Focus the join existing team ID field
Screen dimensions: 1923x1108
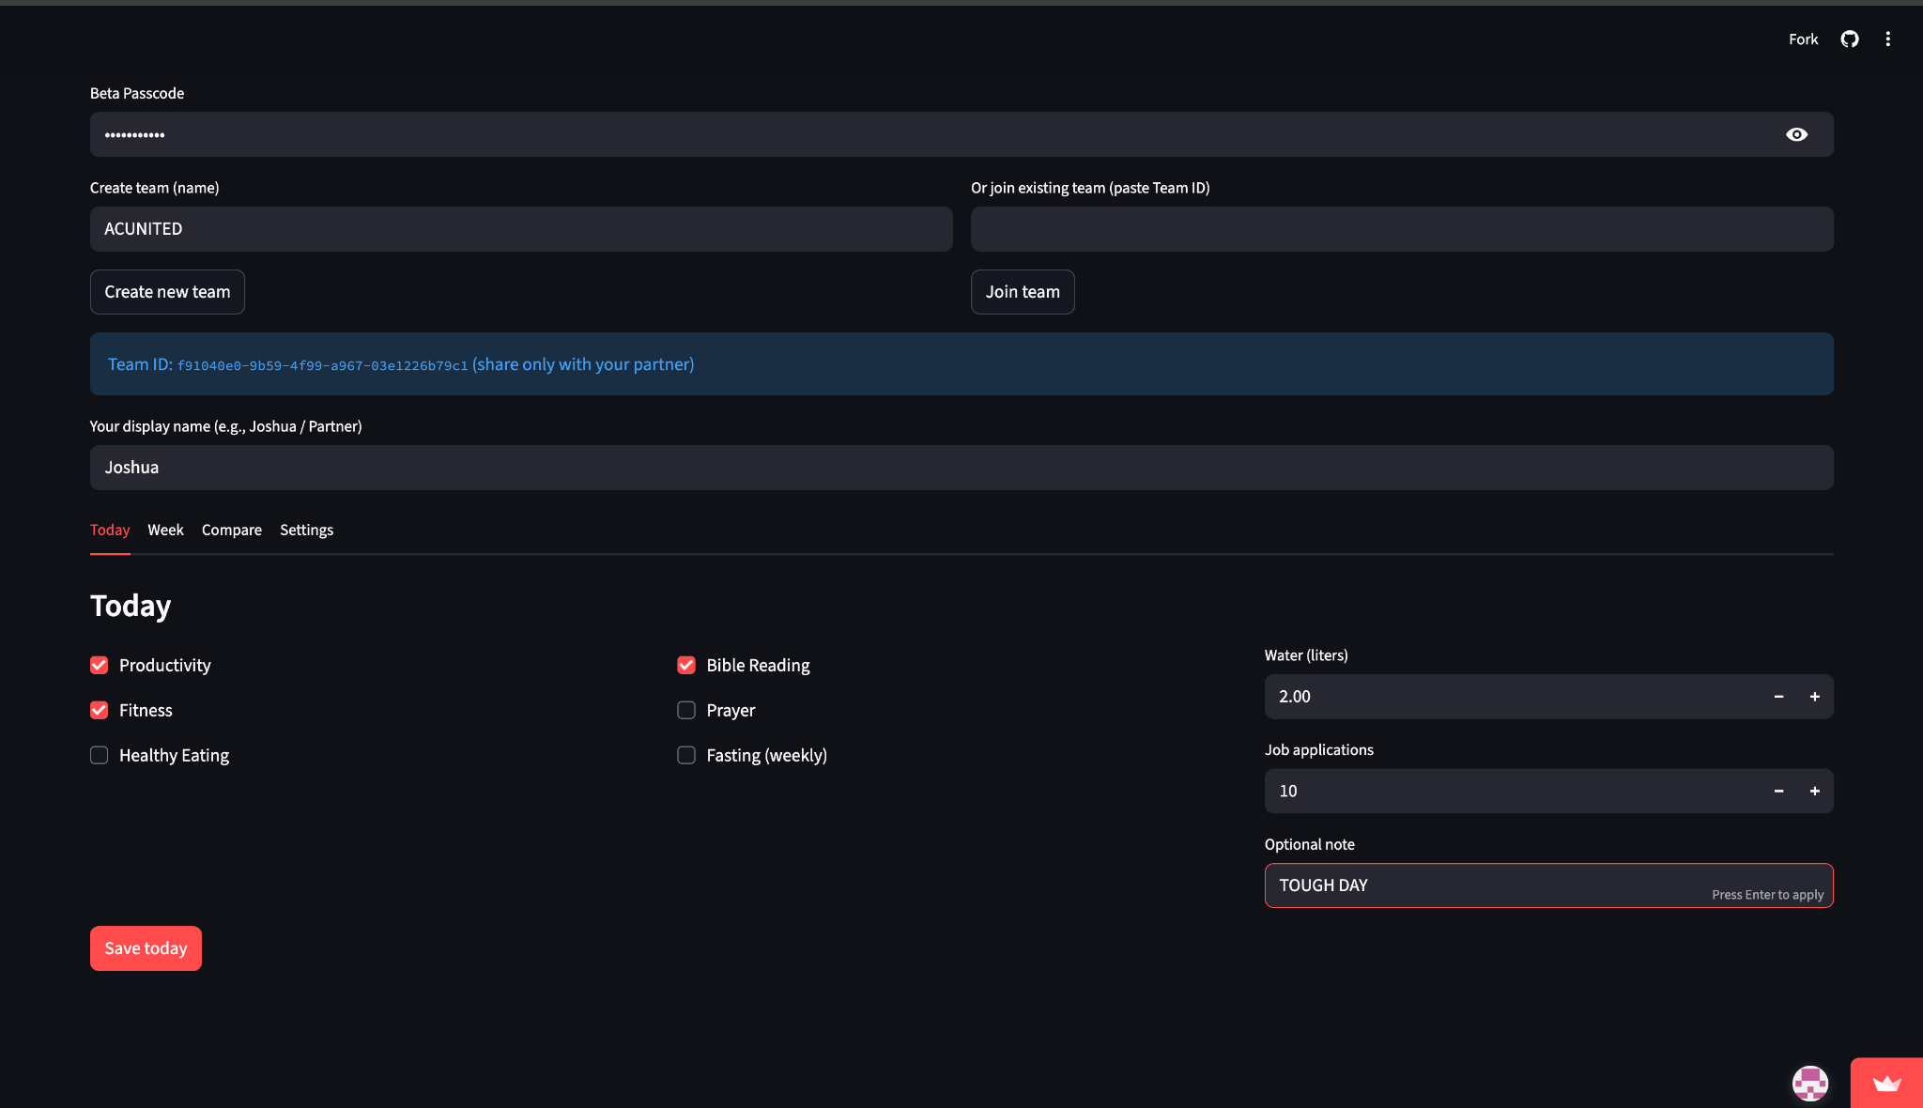tap(1401, 229)
